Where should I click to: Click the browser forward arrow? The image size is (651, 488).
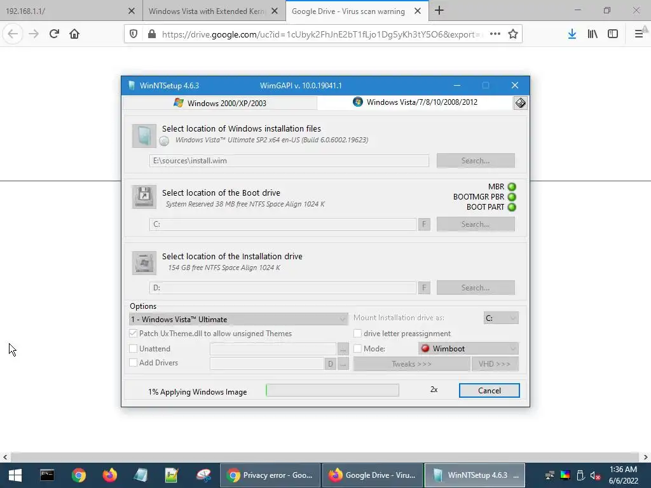tap(34, 34)
